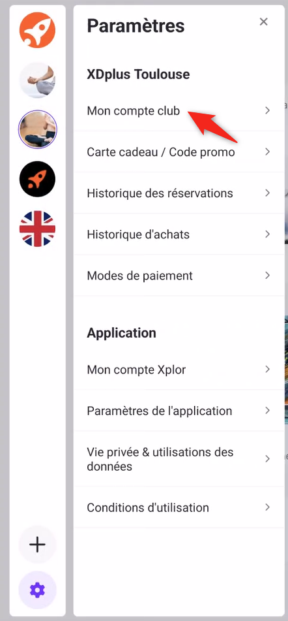The height and width of the screenshot is (621, 288).
Task: Open Vie privée & utilisations des données
Action: [x=179, y=459]
